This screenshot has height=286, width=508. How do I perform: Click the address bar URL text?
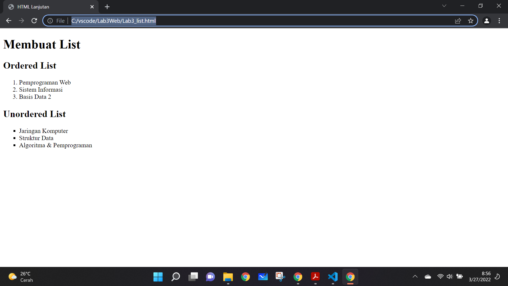[x=113, y=21]
